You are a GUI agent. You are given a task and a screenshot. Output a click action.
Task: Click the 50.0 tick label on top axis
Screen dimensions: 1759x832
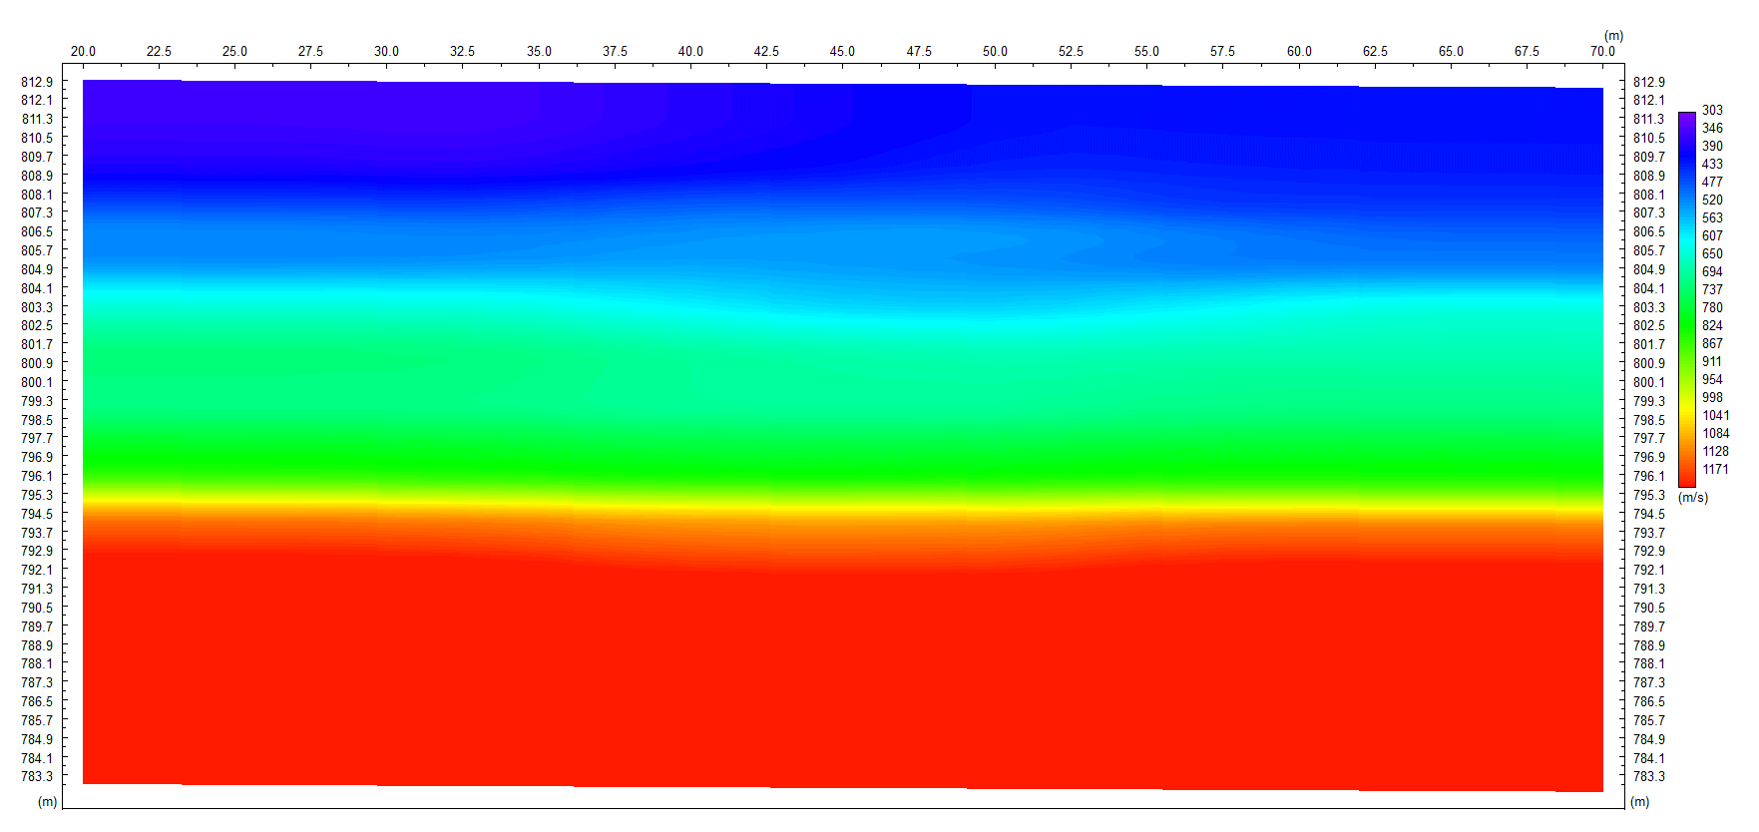tap(995, 51)
